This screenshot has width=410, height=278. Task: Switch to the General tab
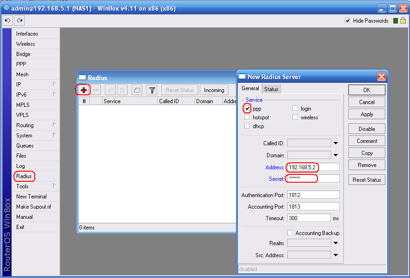point(250,88)
